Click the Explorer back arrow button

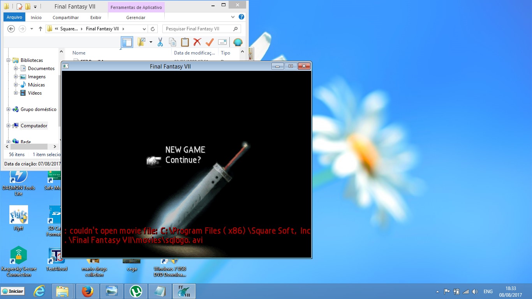(x=11, y=29)
